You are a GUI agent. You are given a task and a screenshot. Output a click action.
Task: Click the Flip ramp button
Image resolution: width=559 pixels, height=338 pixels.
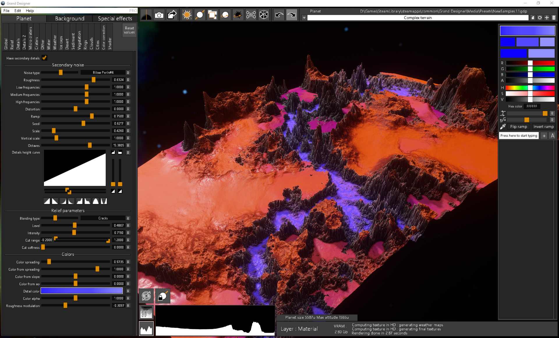[518, 126]
